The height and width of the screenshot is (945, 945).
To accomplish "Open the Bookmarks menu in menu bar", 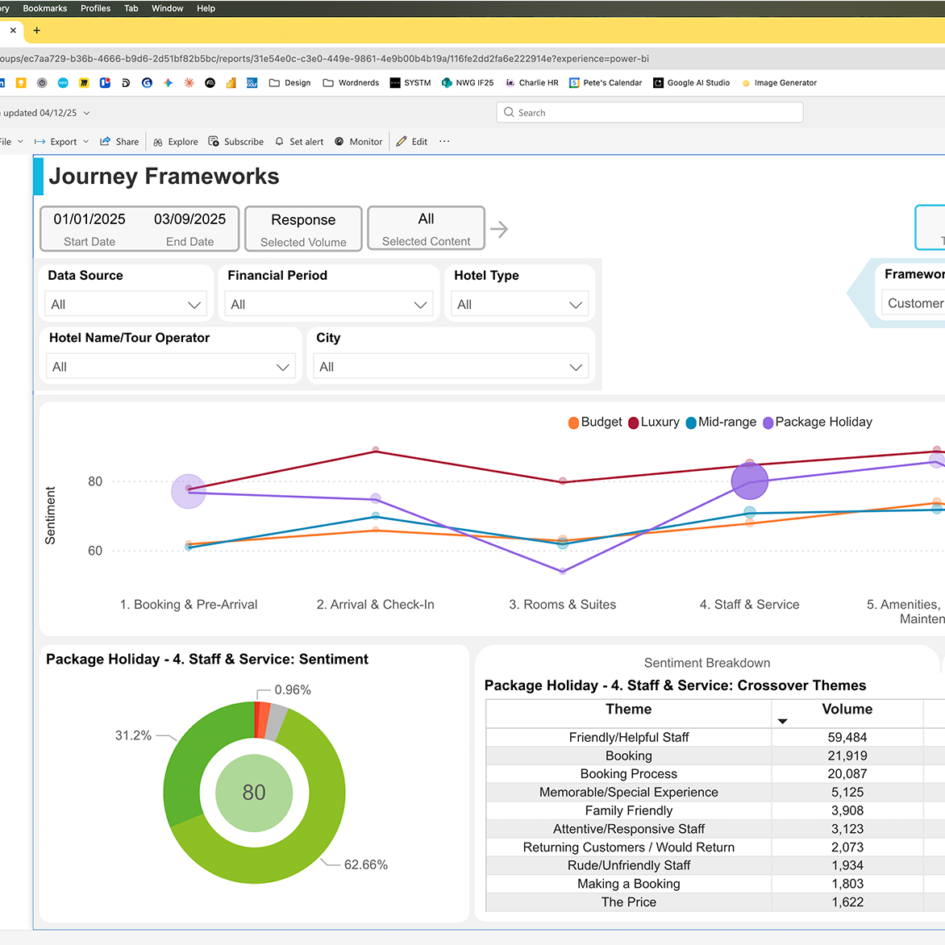I will coord(45,8).
